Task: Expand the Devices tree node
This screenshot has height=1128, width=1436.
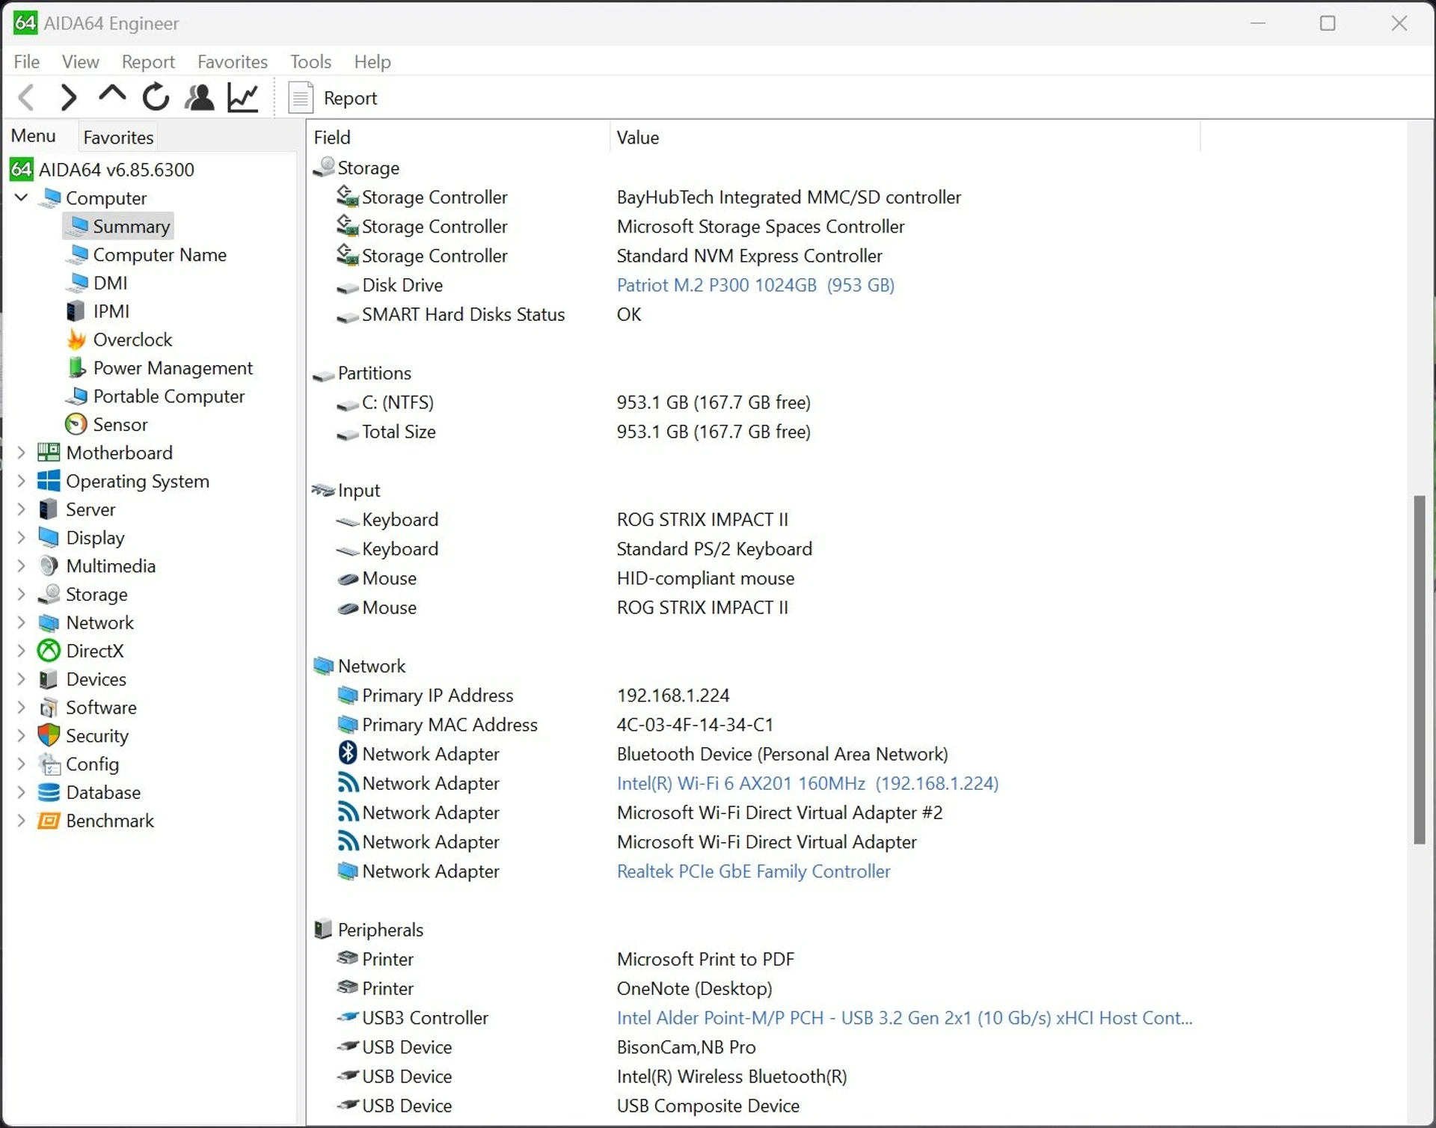Action: (x=21, y=679)
